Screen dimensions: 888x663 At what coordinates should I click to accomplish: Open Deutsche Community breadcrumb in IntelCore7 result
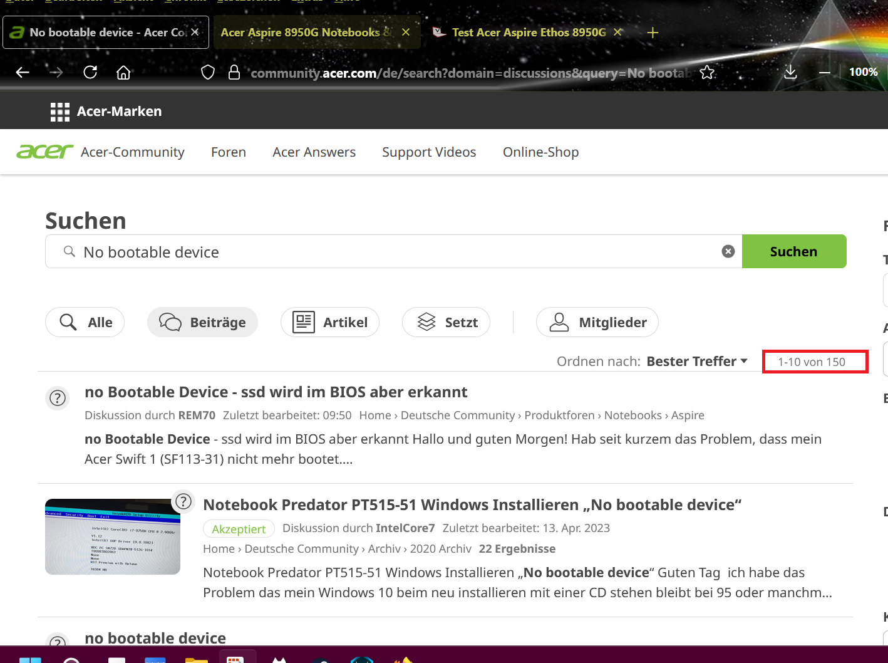click(302, 549)
